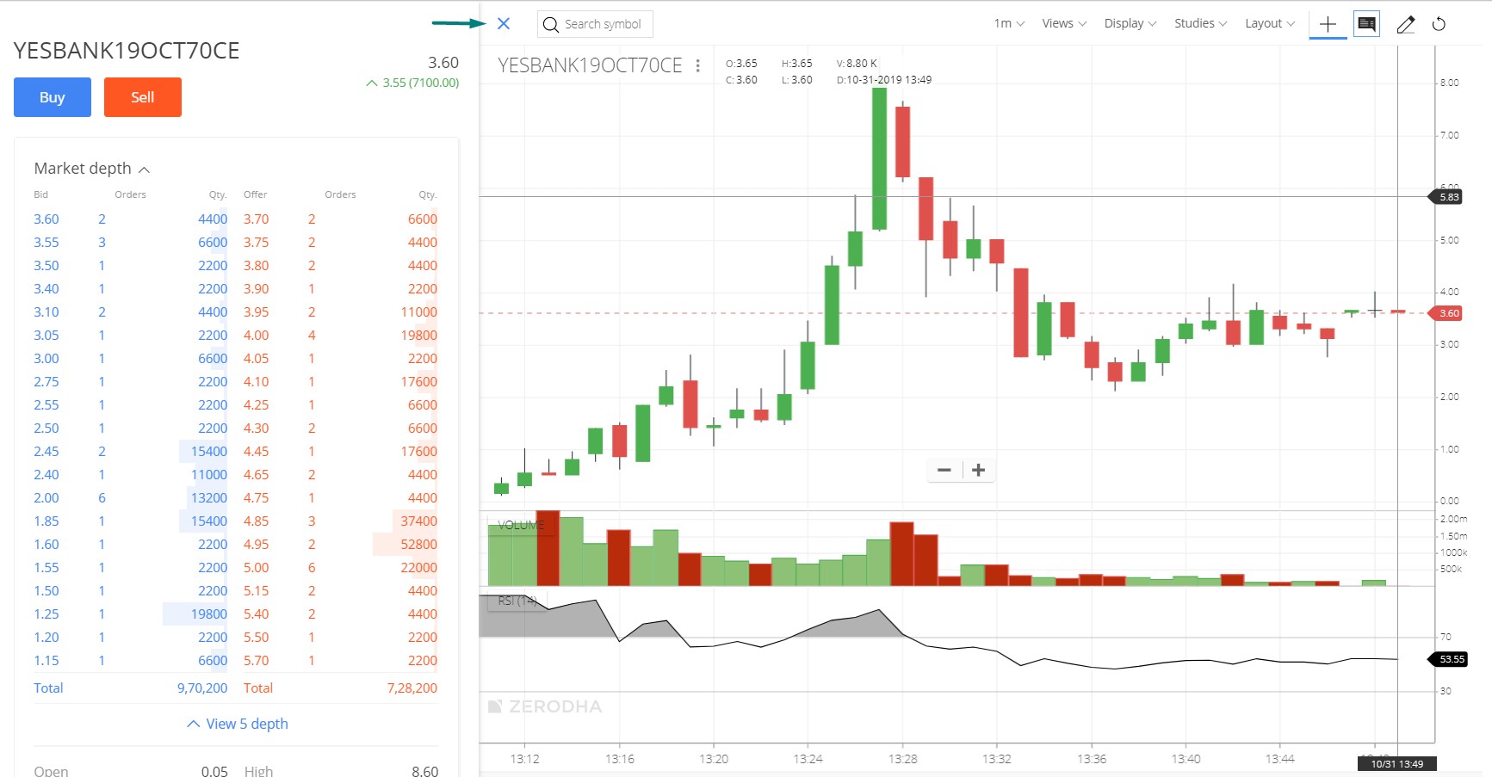Image resolution: width=1492 pixels, height=777 pixels.
Task: Click the 3.60 current price axis tag
Action: click(1446, 313)
